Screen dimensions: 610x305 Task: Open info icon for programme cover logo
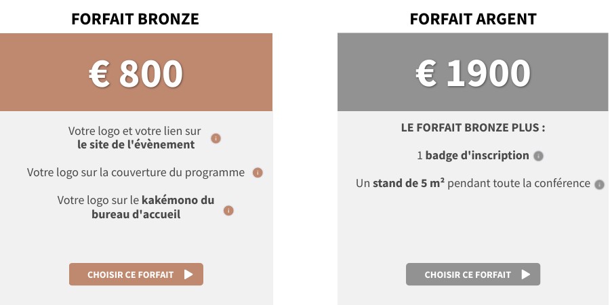tap(258, 173)
